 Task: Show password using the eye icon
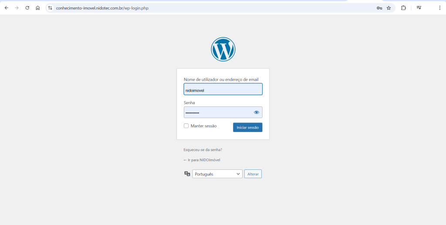(257, 112)
